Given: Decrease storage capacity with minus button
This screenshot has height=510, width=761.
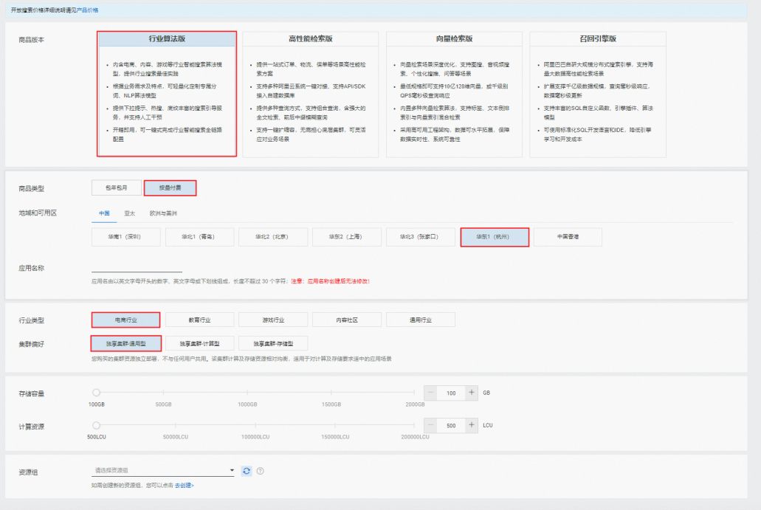Looking at the screenshot, I should pyautogui.click(x=430, y=393).
